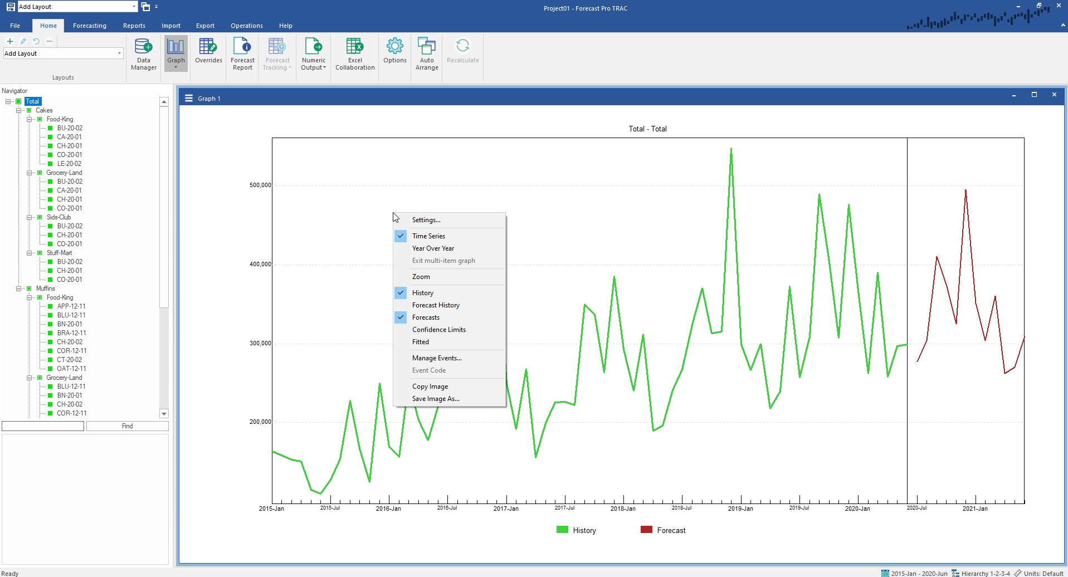Image resolution: width=1068 pixels, height=577 pixels.
Task: Enable the Fitted line option
Action: (x=449, y=342)
